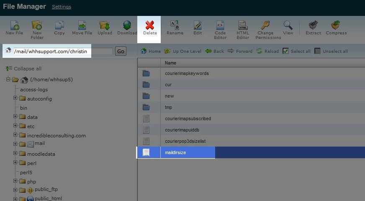Screen dimensions: 365x201
Task: Collapse the /home/whhsup5 root node
Action: (x=8, y=79)
